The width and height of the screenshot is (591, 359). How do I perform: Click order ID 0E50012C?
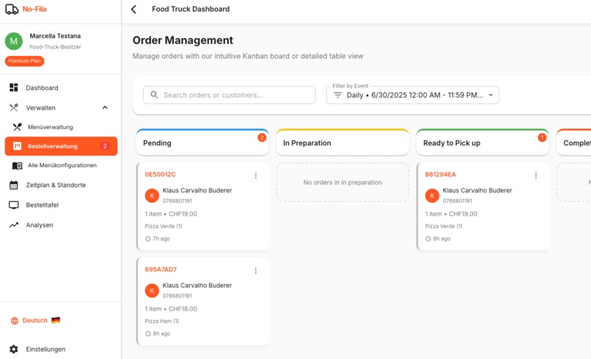point(160,175)
